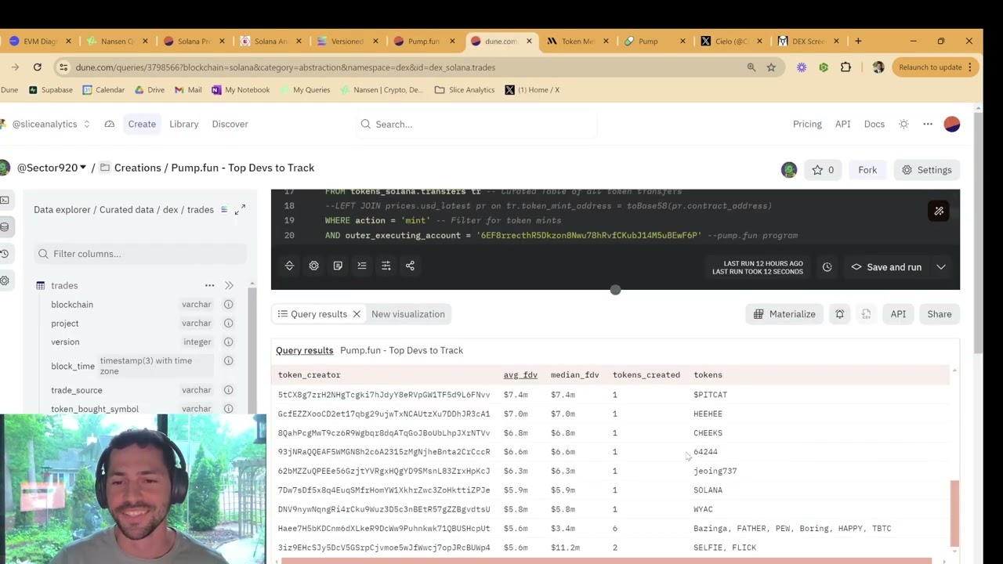1003x564 pixels.
Task: Switch to the Pump.fun browser tab
Action: [x=423, y=41]
